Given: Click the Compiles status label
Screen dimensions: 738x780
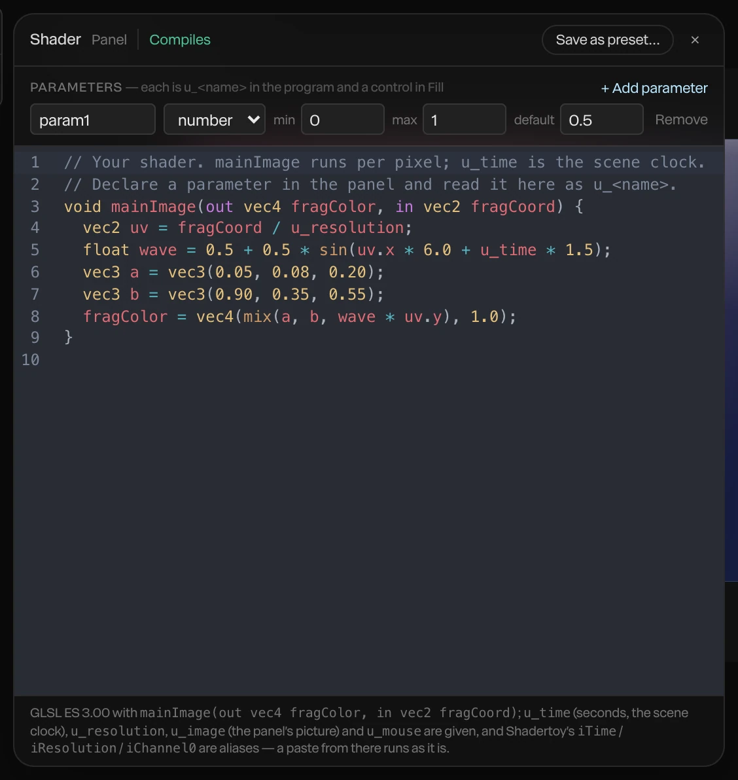Looking at the screenshot, I should pos(179,40).
